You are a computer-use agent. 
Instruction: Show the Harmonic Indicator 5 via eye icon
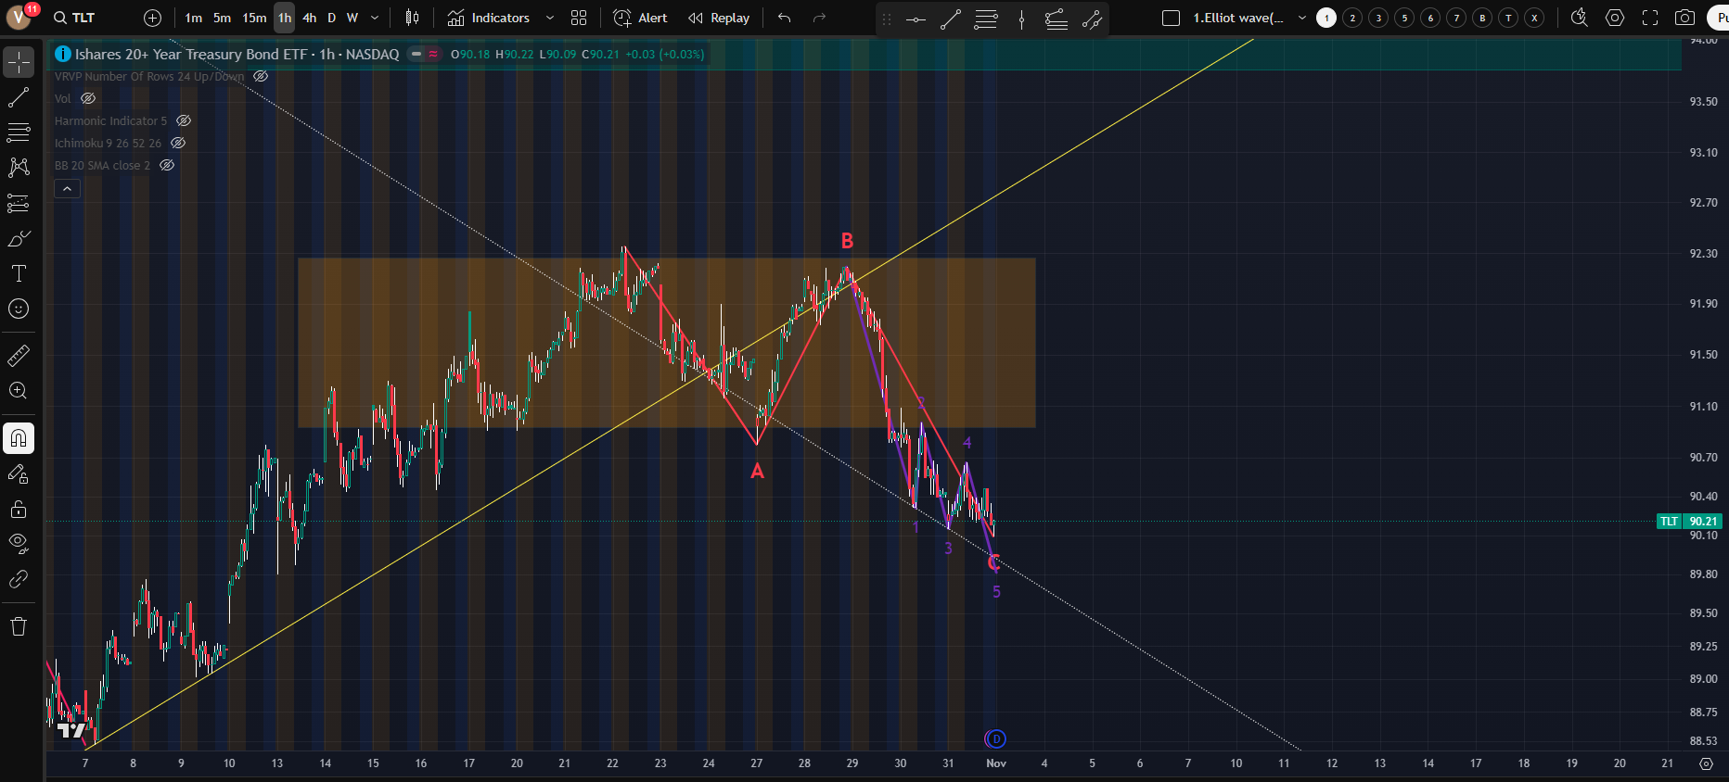click(184, 120)
